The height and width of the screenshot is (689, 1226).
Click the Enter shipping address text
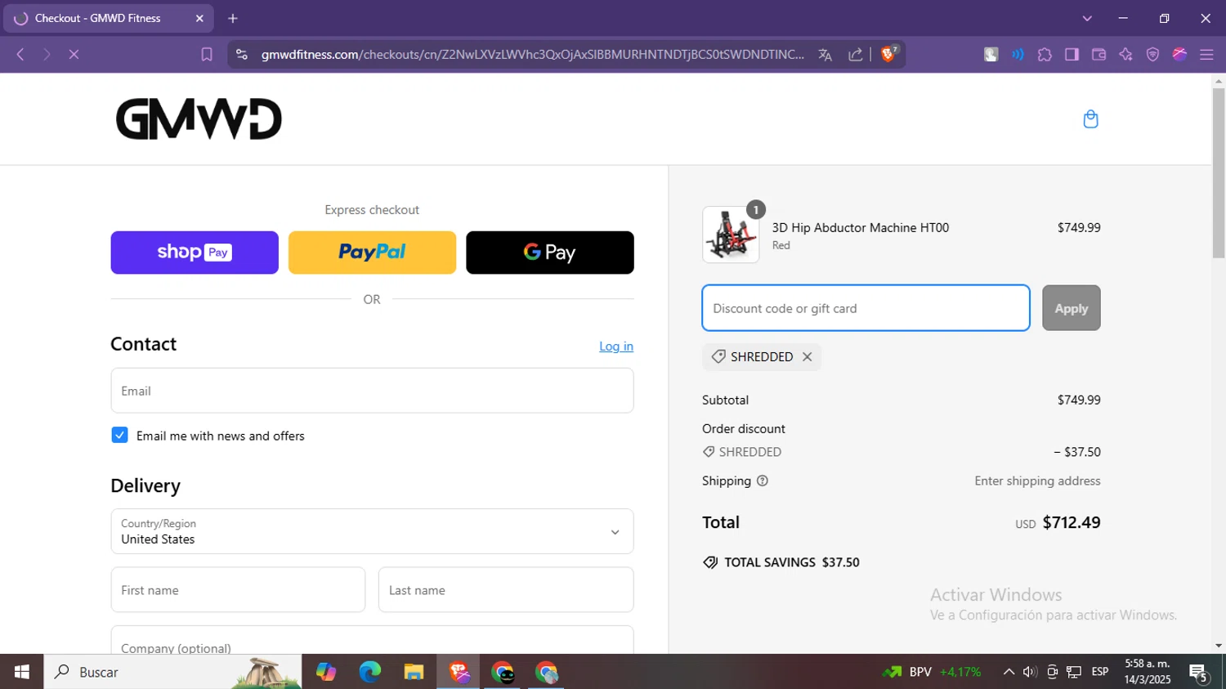click(x=1037, y=481)
